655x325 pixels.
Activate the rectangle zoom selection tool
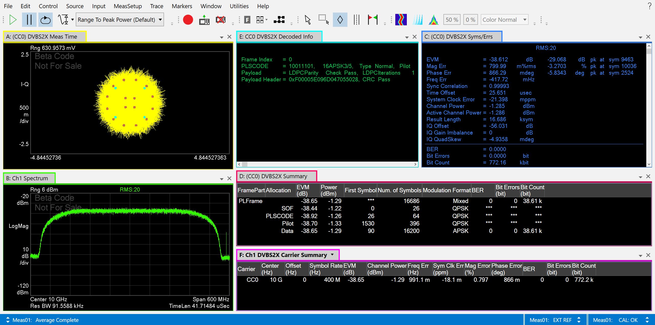(x=323, y=19)
